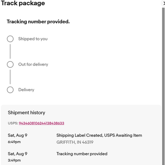Click the Shipping Label Created, USPS Awaiting Item entry
Image resolution: width=165 pixels, height=165 pixels.
99,135
